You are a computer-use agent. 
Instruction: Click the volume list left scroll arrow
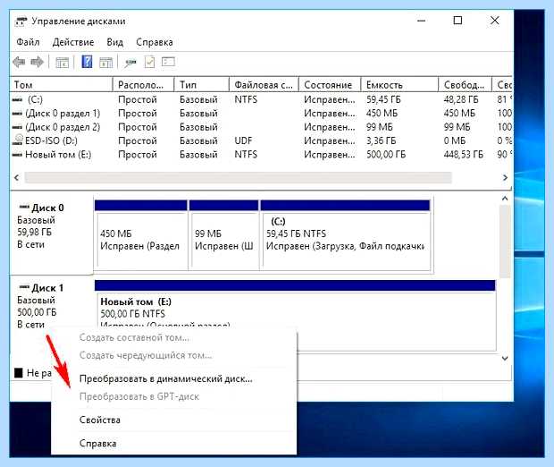pos(17,178)
